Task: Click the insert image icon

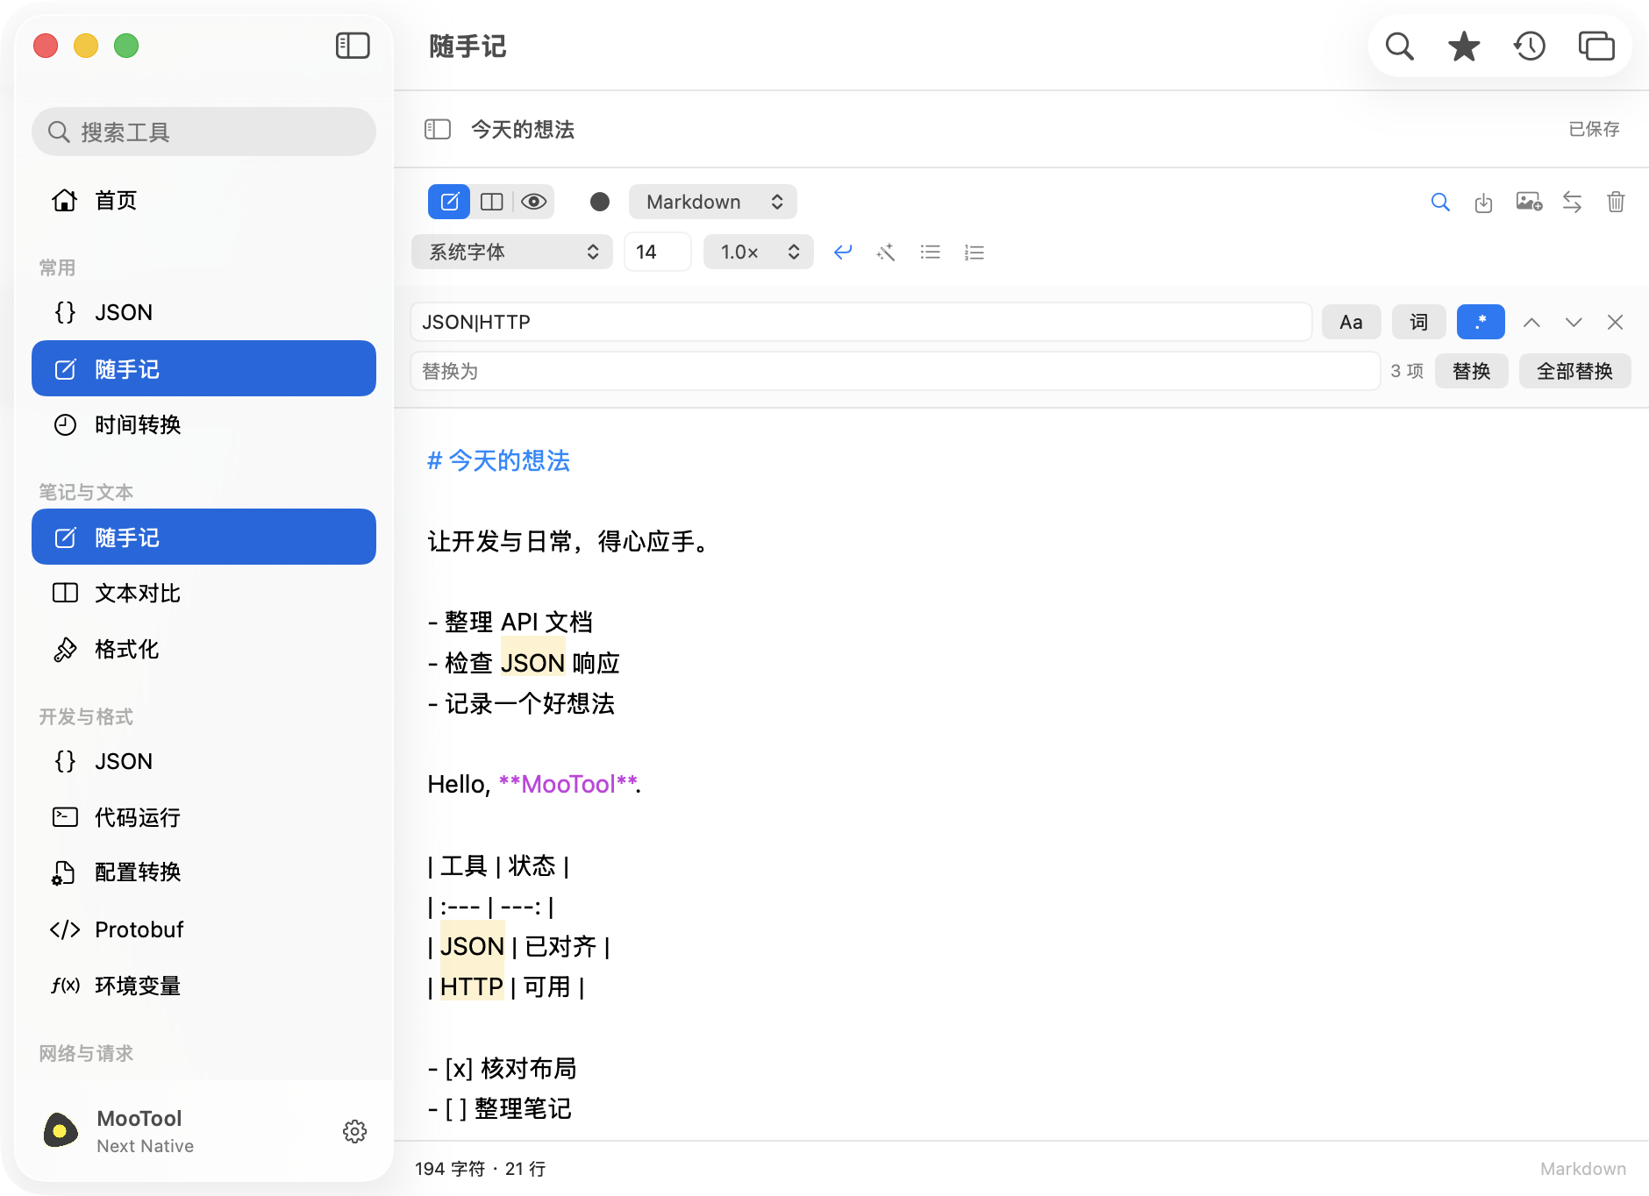Action: click(x=1529, y=203)
